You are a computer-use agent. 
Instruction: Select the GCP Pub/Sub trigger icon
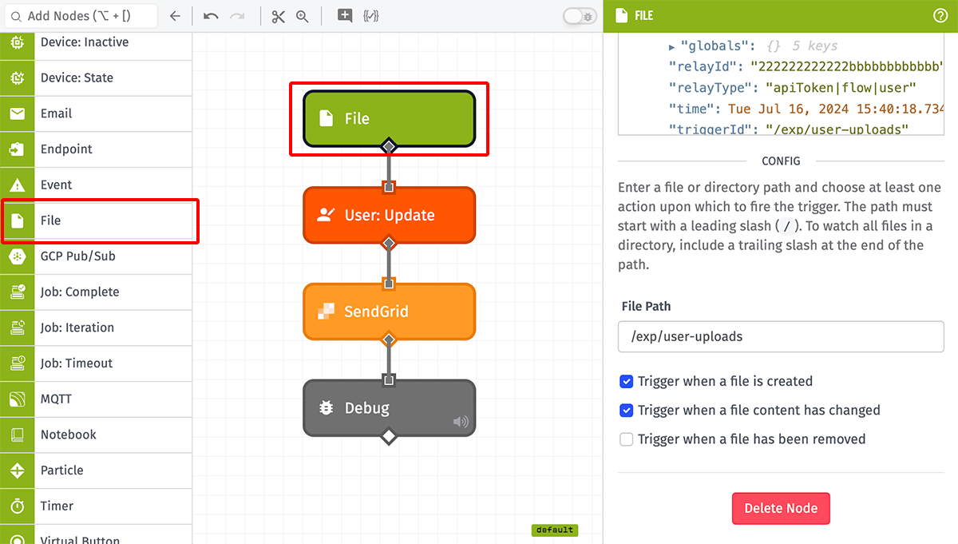tap(17, 256)
